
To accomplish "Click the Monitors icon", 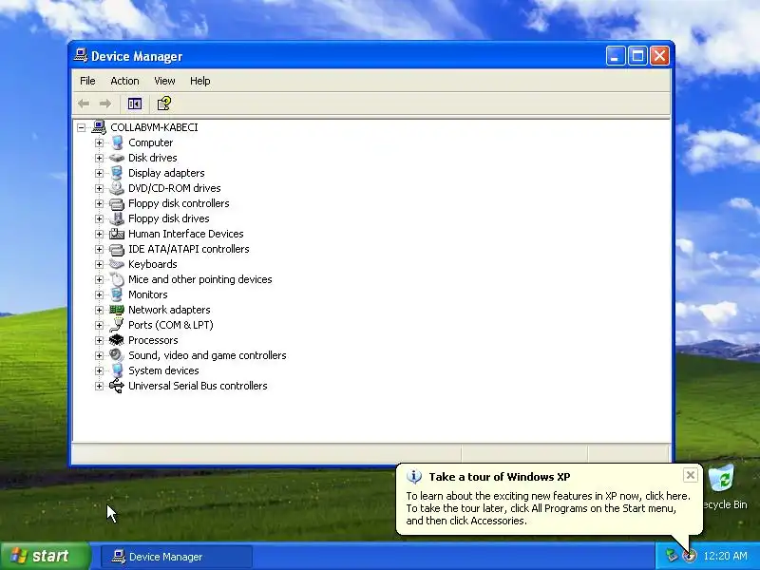I will pyautogui.click(x=117, y=294).
